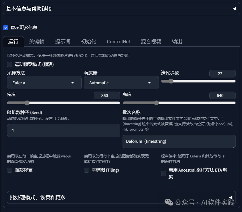Click the 宽度 value field showing 360
Viewport: 242px width, 212px height.
click(107, 96)
